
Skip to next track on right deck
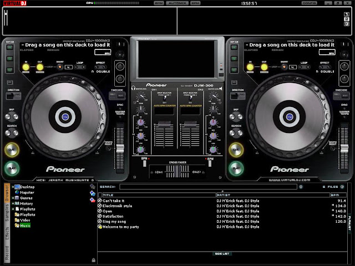[x=240, y=117]
